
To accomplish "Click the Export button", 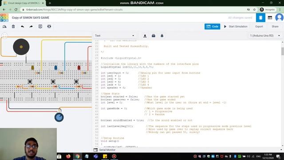I will [259, 27].
